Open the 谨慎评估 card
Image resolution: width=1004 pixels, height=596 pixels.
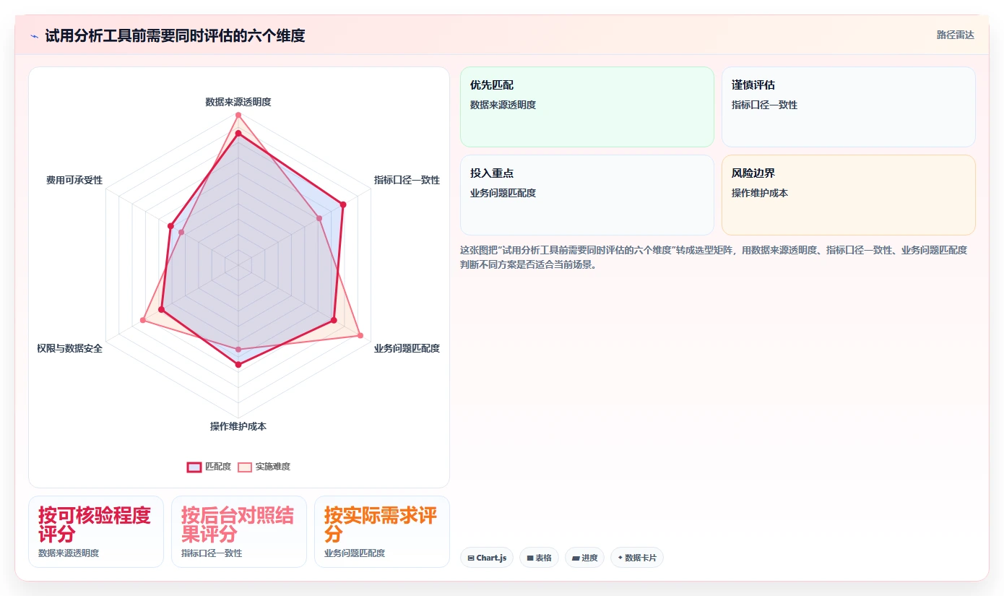pyautogui.click(x=848, y=107)
